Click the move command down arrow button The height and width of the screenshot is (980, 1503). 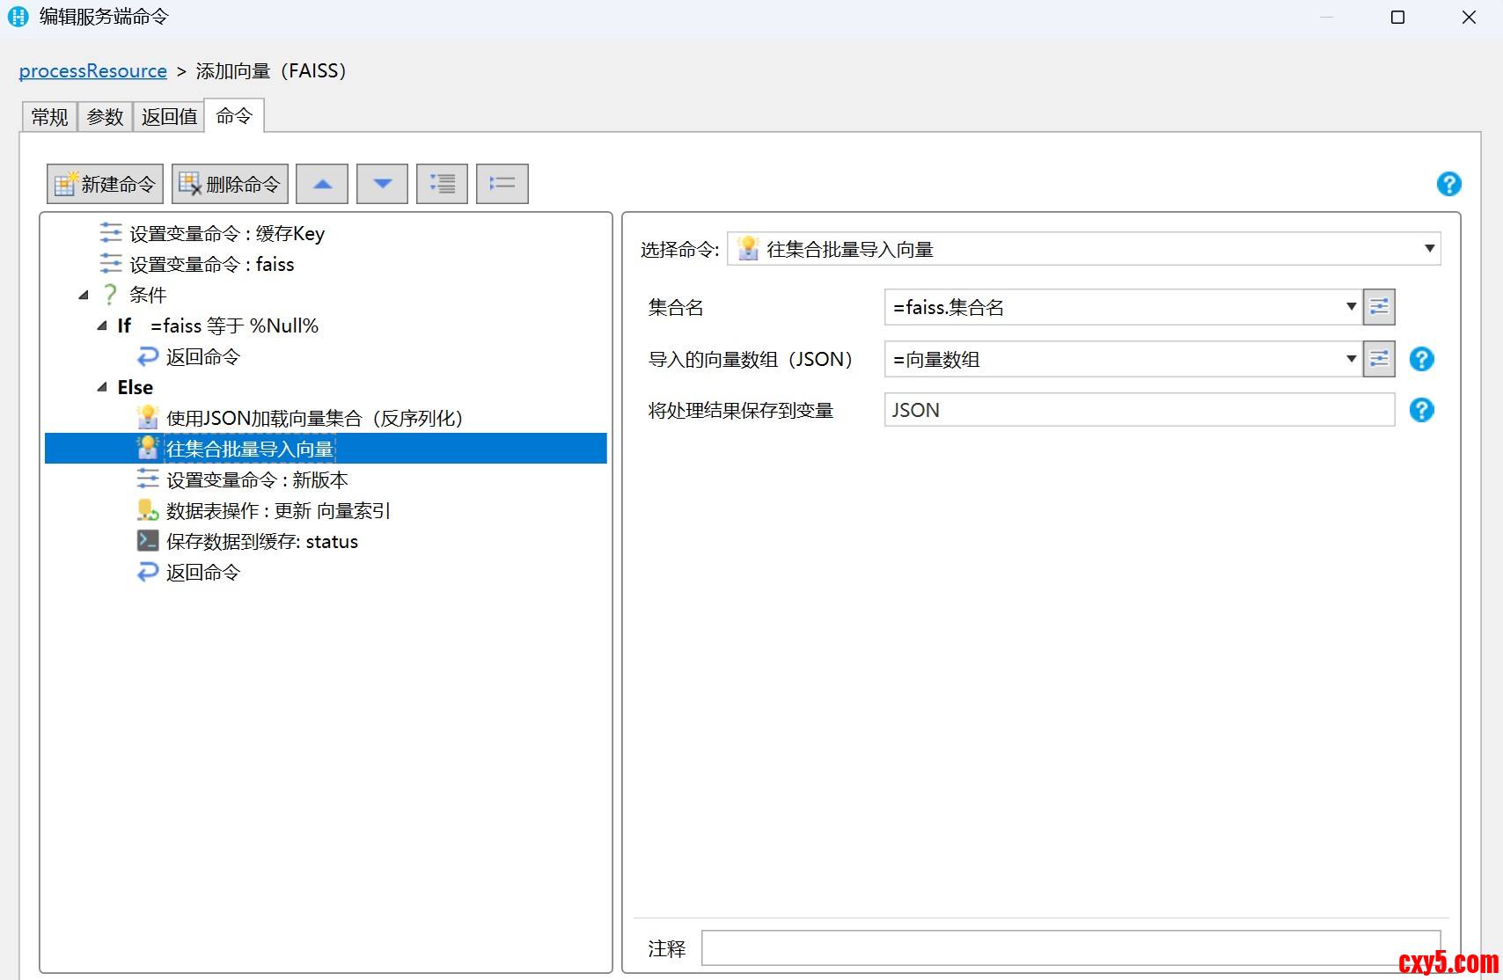coord(382,184)
